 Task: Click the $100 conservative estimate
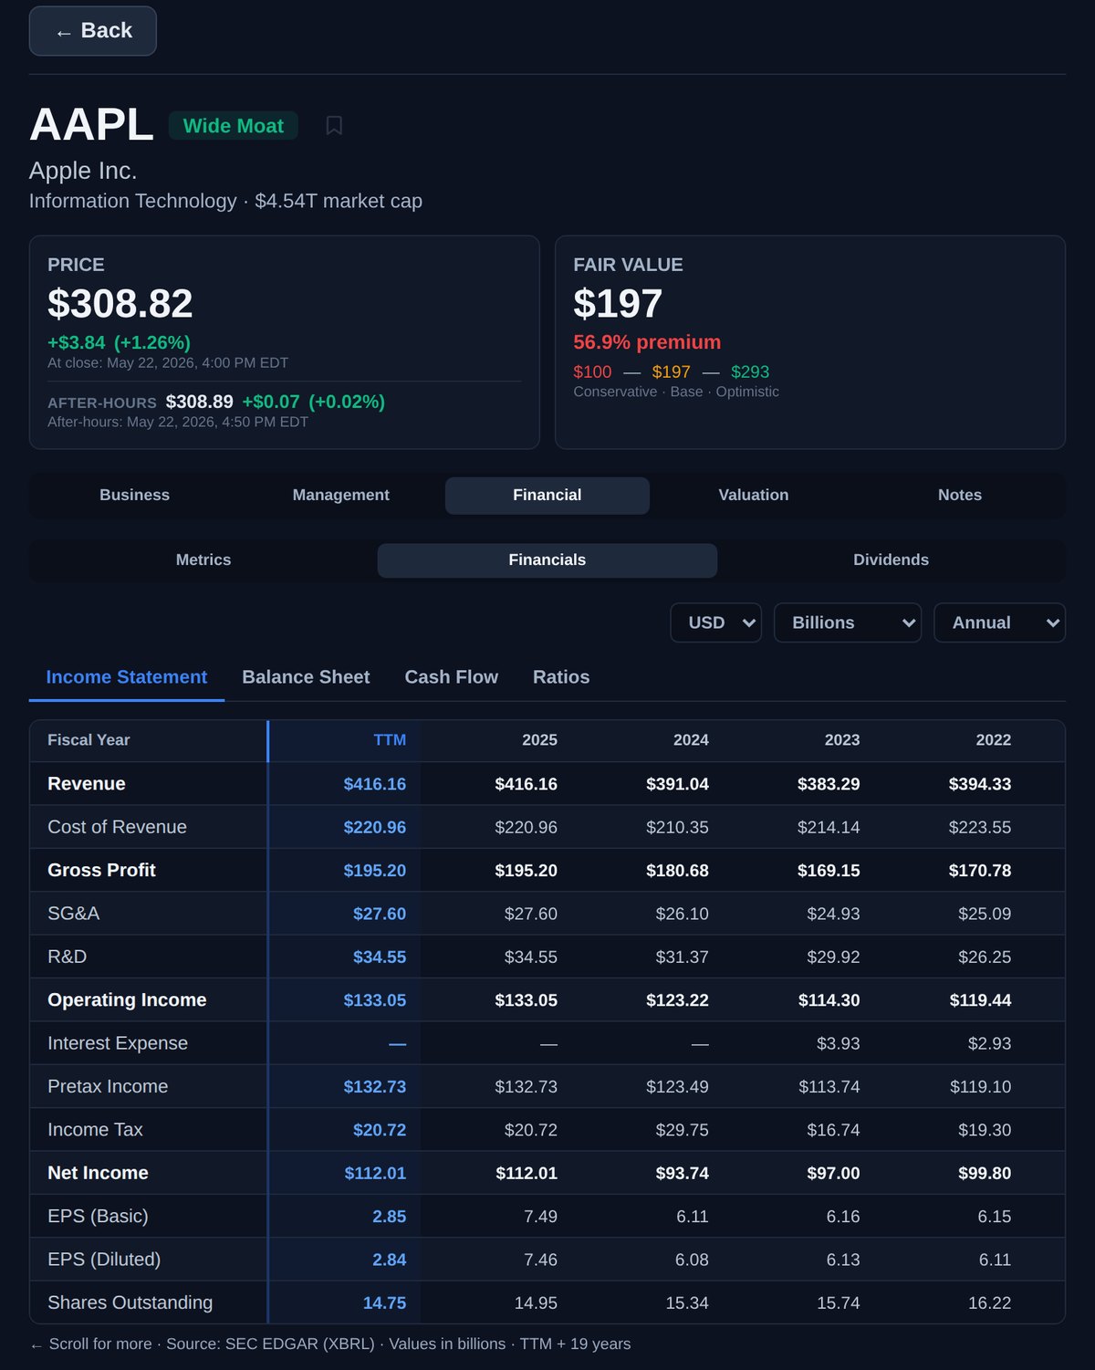592,371
